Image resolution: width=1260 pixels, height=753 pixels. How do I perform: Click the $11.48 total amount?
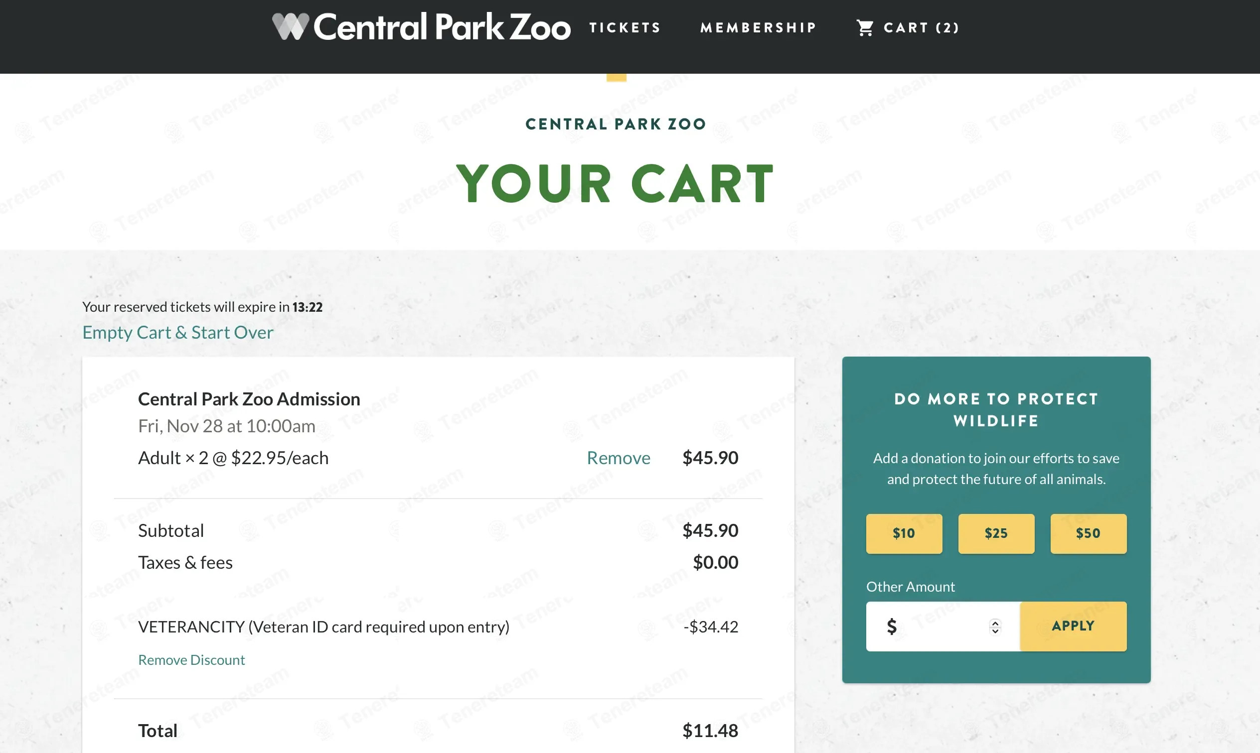(710, 731)
